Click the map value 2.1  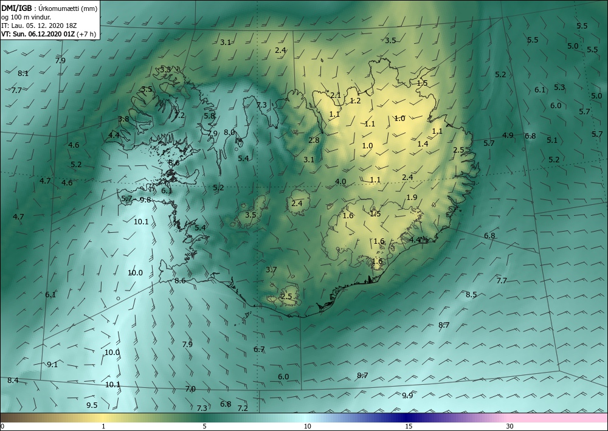336,95
